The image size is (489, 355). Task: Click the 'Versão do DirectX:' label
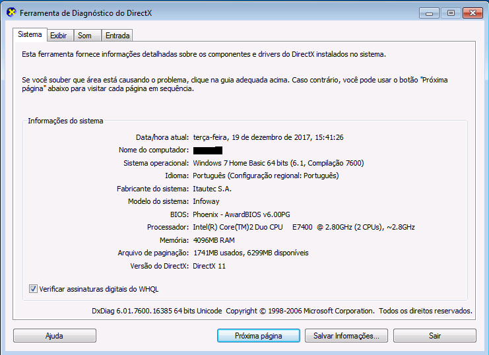click(x=159, y=266)
